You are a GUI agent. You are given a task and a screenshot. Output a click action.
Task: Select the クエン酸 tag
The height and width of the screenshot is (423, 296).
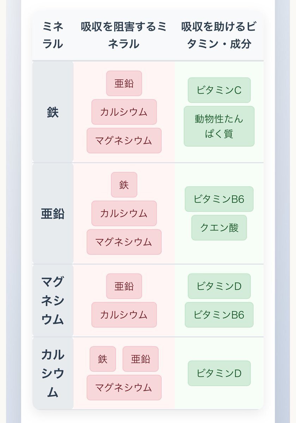coord(219,228)
